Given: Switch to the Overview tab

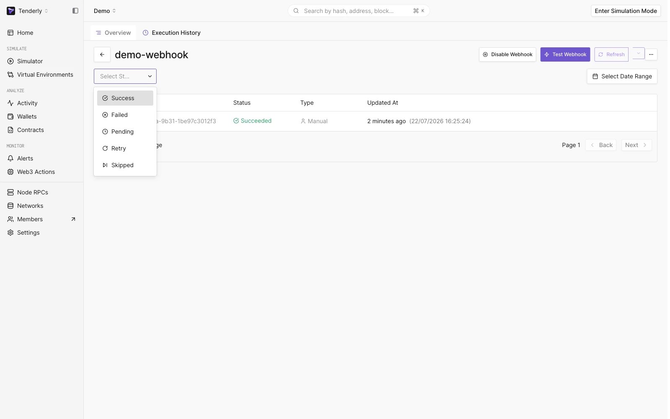Looking at the screenshot, I should (x=113, y=33).
